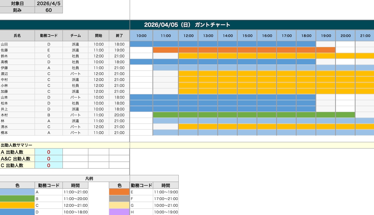The image size is (374, 215).
Task: Select the 13:00 timeline header
Action: [208, 36]
